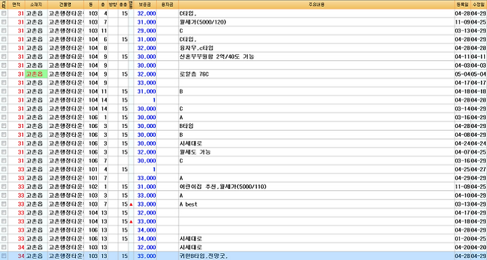Click 시세대로 text in 34,000 deposit row
Image resolution: width=487 pixels, height=260 pixels.
(191, 239)
